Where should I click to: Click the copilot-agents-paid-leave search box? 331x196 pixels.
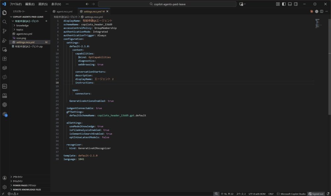point(167,4)
